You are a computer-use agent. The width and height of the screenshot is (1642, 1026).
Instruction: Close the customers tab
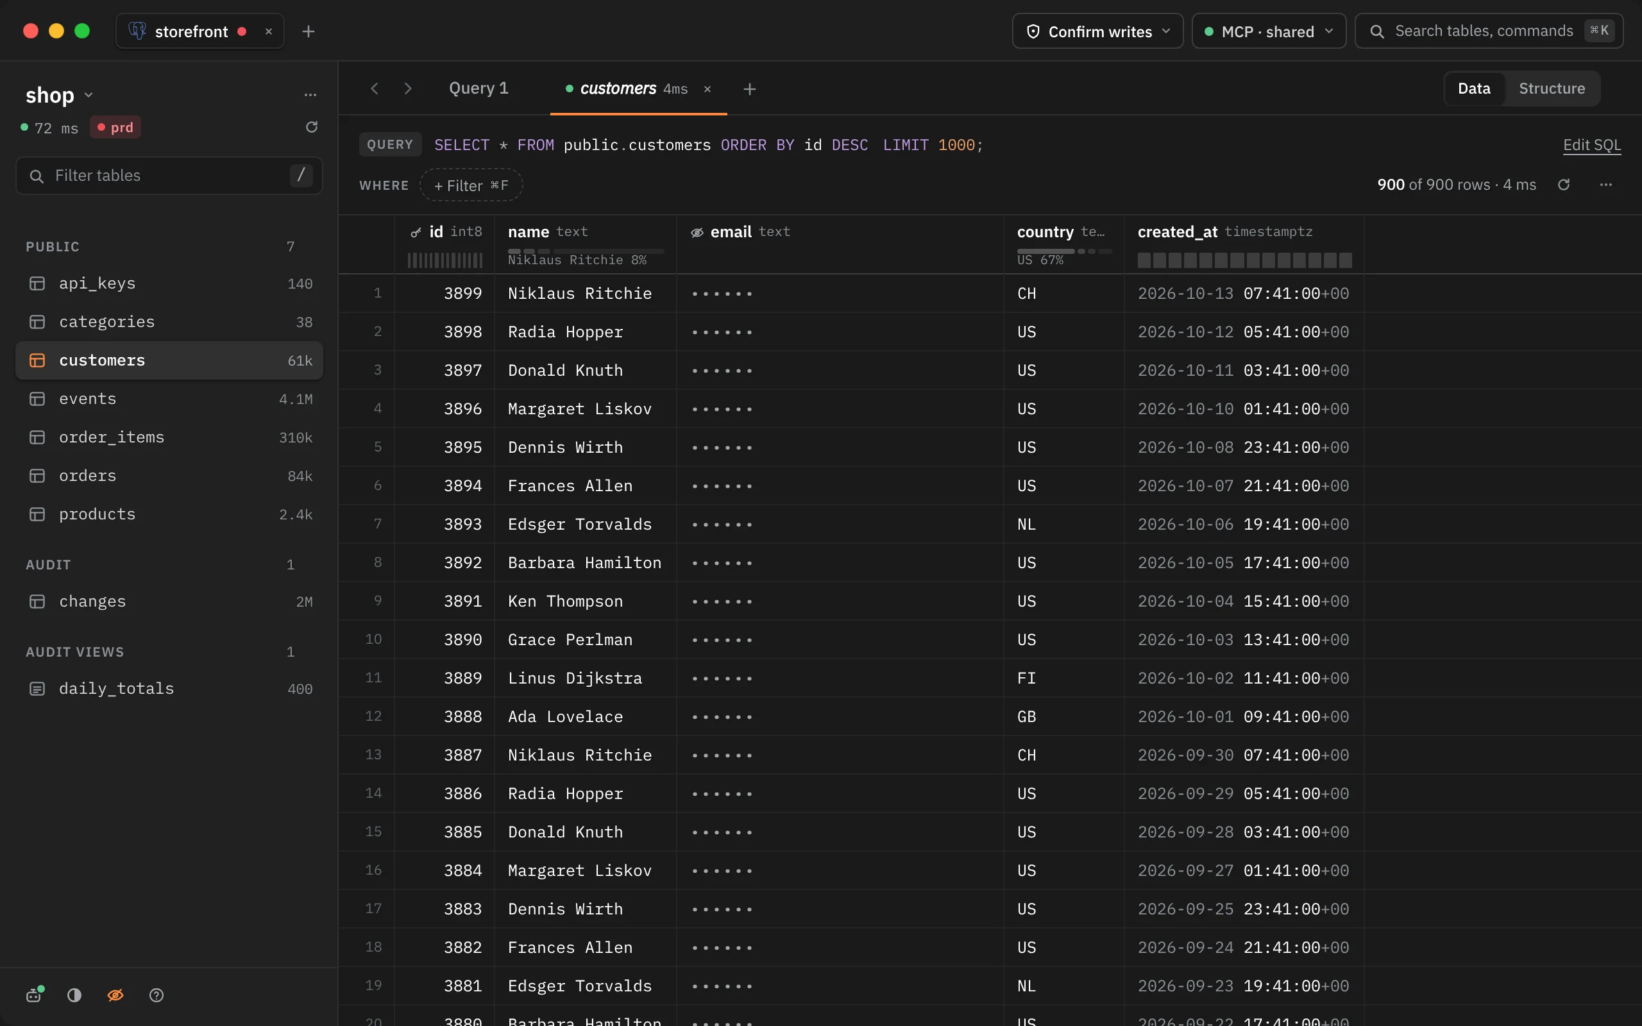pyautogui.click(x=707, y=89)
